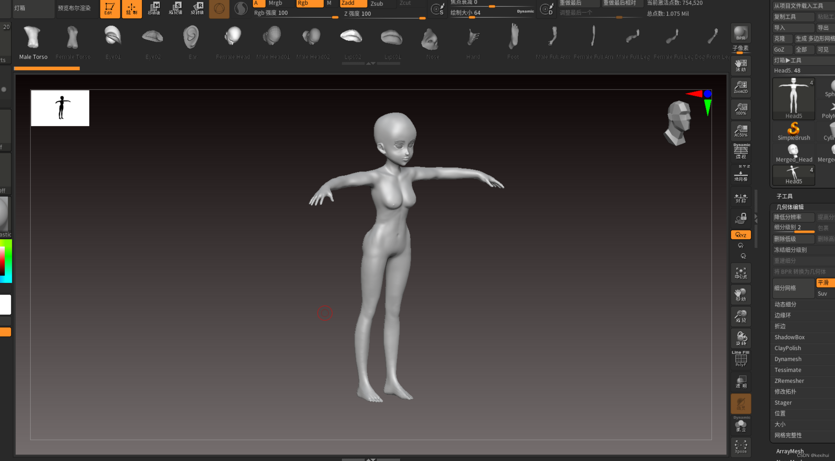Select the Zoom2D tool

tap(740, 87)
